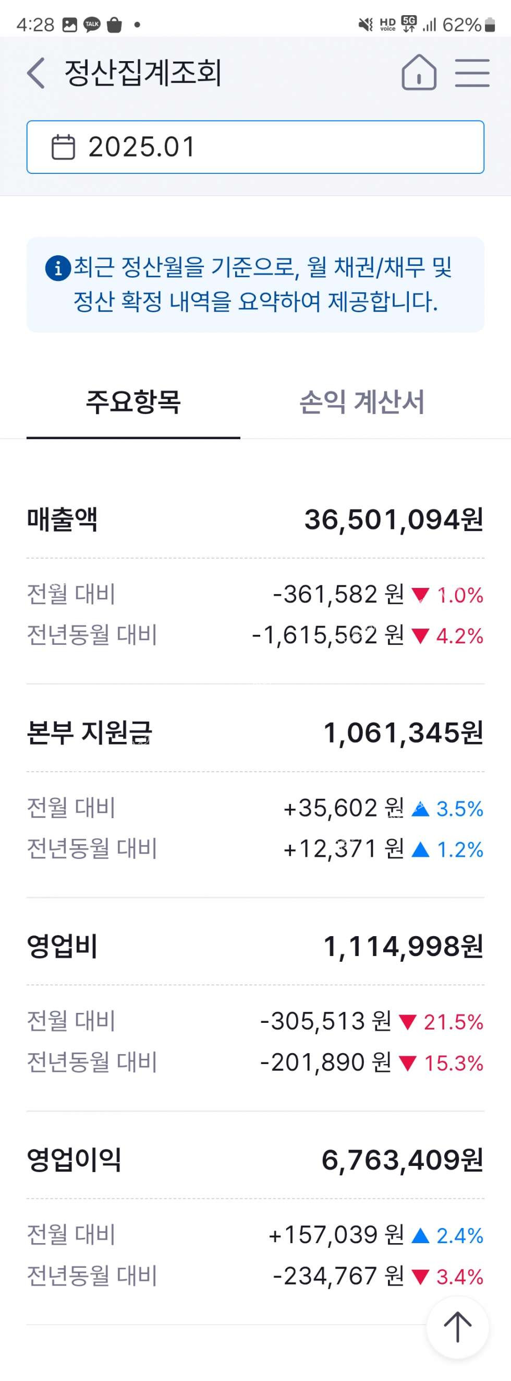The height and width of the screenshot is (1381, 511).
Task: Tap the gallery notification icon
Action: click(70, 25)
